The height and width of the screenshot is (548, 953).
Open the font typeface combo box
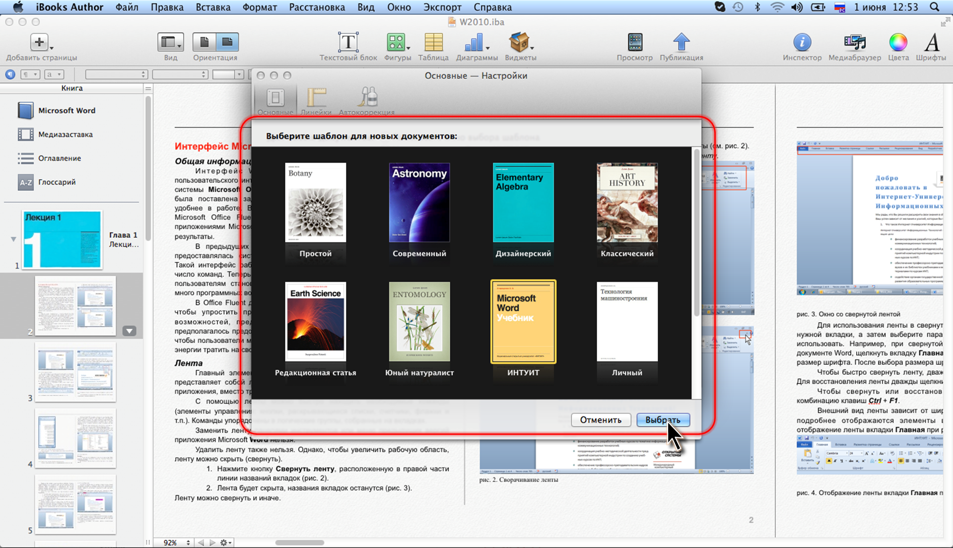[180, 74]
